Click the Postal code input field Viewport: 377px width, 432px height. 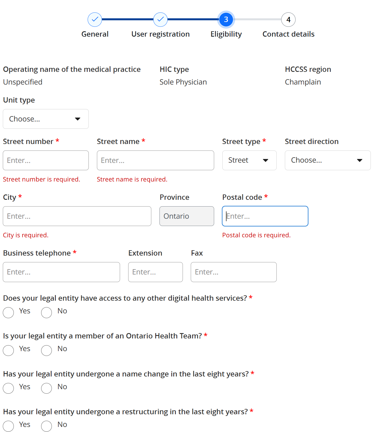[265, 216]
